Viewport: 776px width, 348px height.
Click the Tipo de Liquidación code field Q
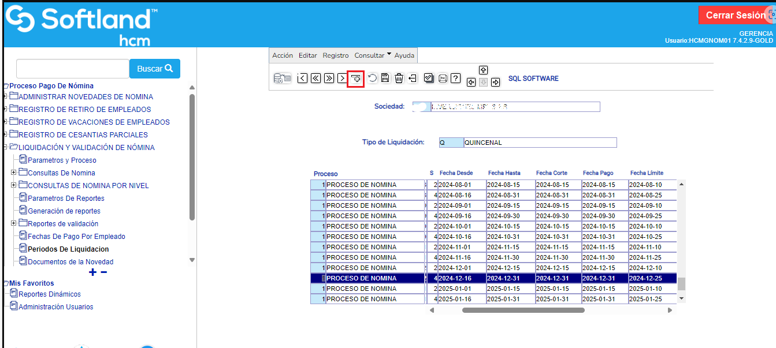[x=451, y=143]
